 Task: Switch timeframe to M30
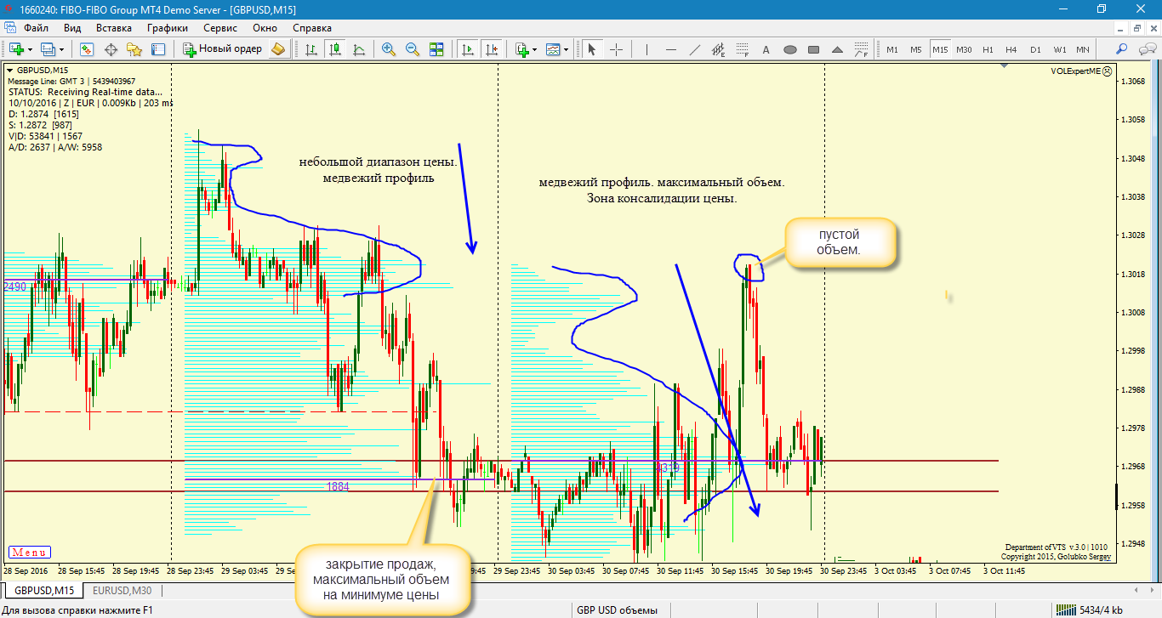pyautogui.click(x=964, y=49)
